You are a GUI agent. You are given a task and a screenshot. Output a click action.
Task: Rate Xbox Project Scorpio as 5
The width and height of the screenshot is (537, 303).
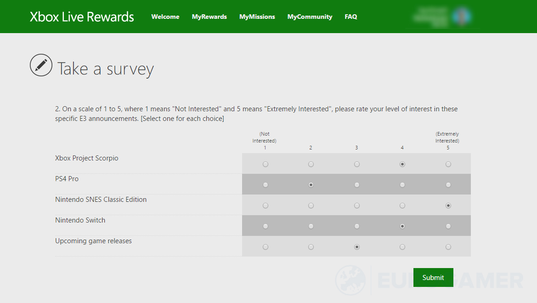(x=448, y=164)
